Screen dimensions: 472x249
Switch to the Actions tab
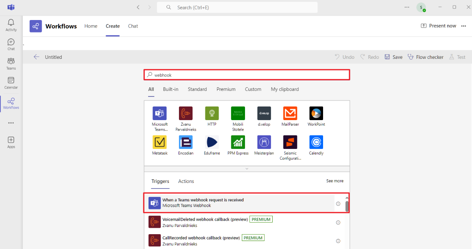pos(186,181)
